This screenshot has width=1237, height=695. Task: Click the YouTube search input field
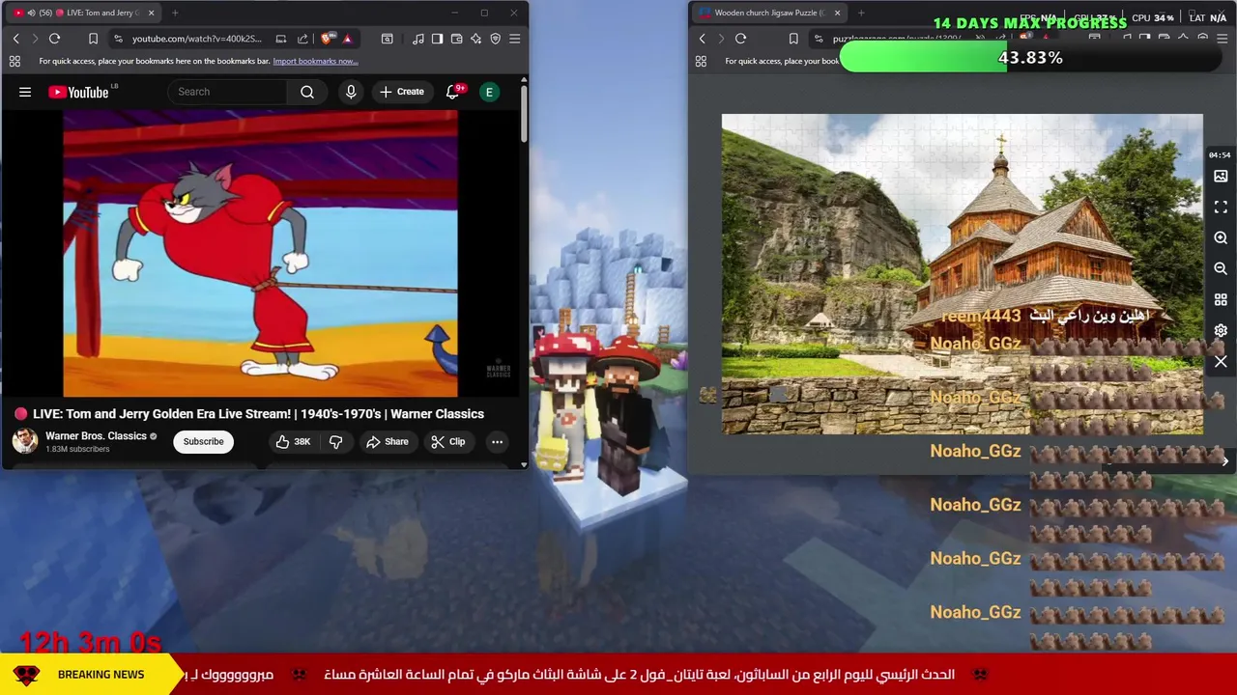[227, 92]
